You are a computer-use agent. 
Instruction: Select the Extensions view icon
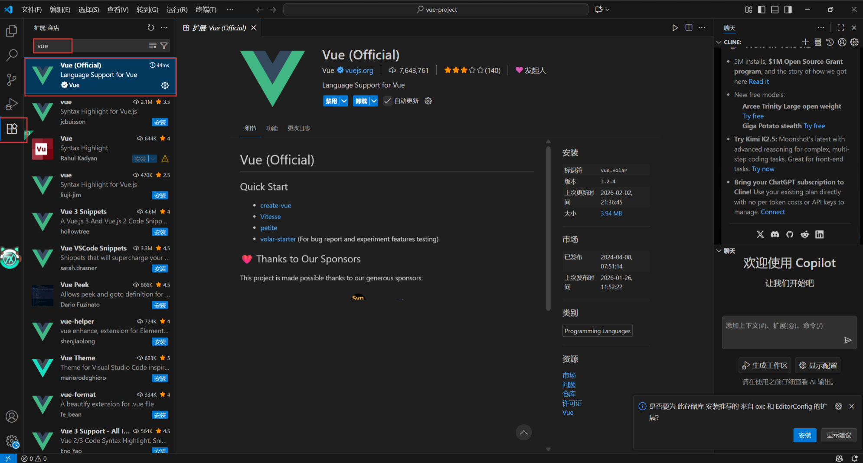[12, 129]
